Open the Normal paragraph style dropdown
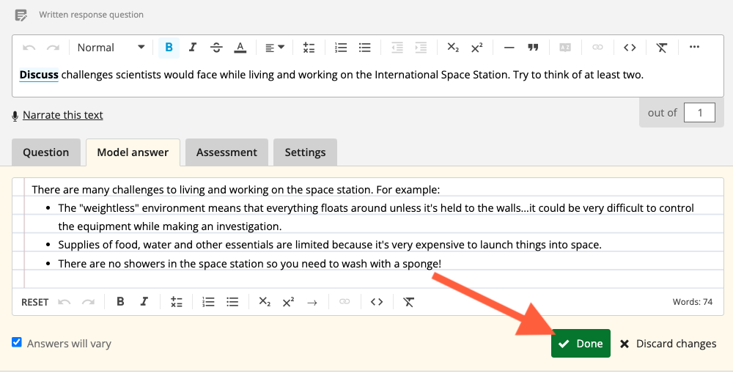This screenshot has width=733, height=384. click(111, 48)
